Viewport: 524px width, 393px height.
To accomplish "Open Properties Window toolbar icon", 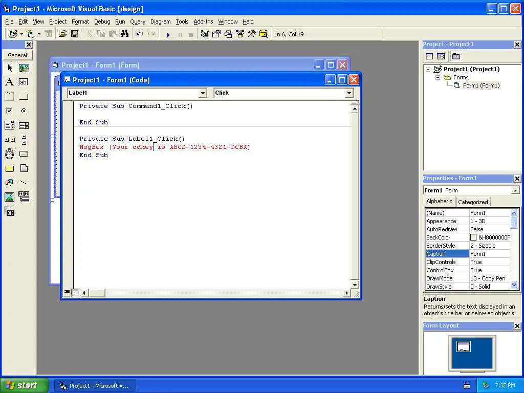I will [216, 34].
